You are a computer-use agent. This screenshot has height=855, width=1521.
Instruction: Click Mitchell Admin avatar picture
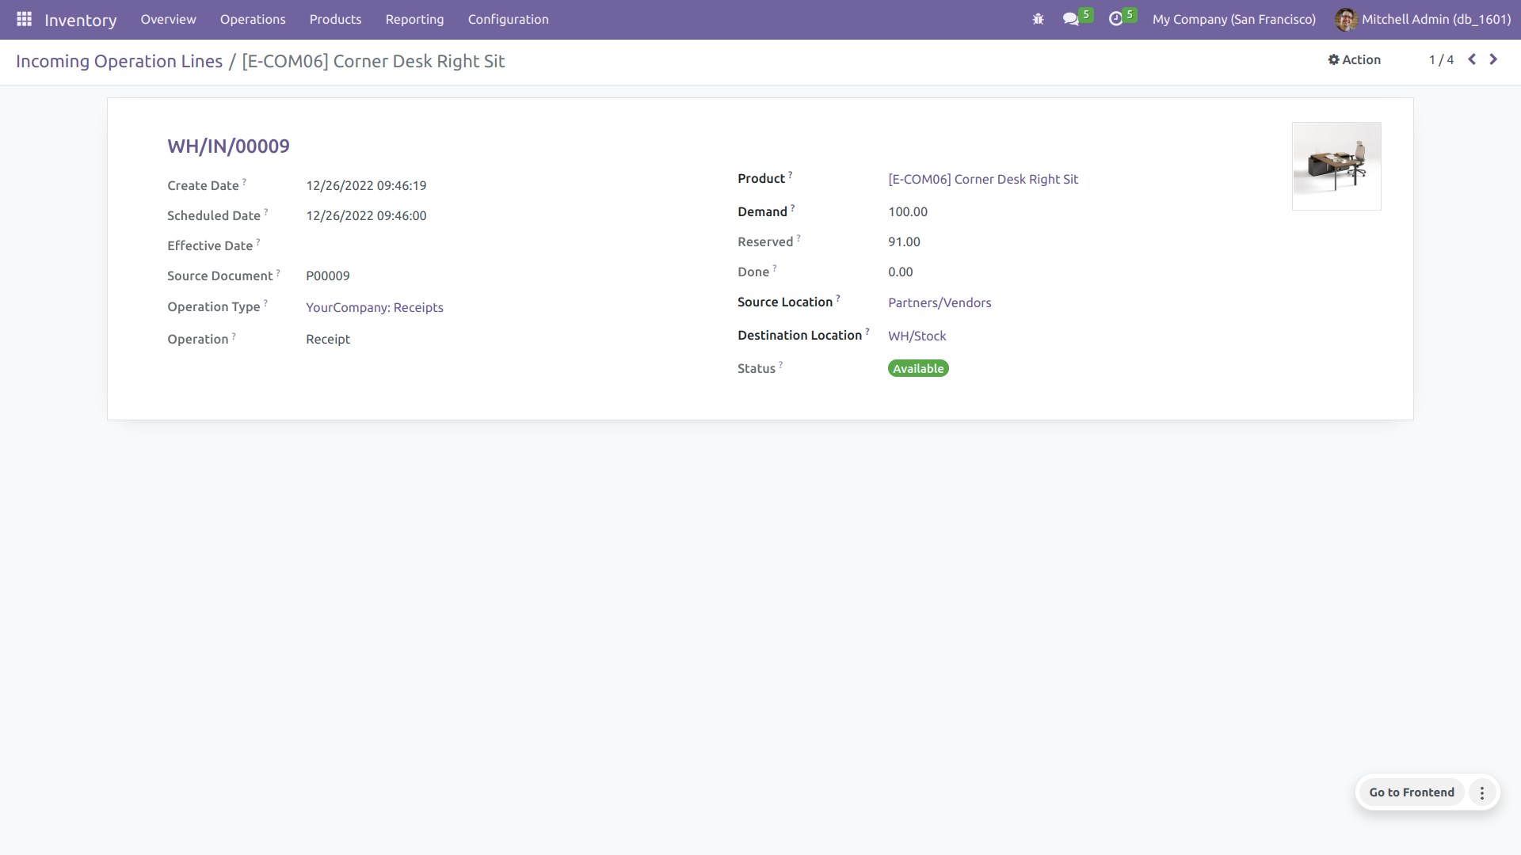(1345, 19)
